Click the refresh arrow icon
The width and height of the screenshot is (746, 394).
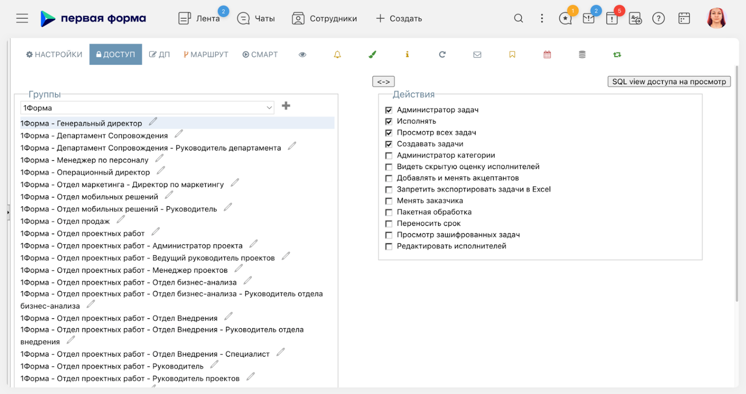[x=442, y=54]
